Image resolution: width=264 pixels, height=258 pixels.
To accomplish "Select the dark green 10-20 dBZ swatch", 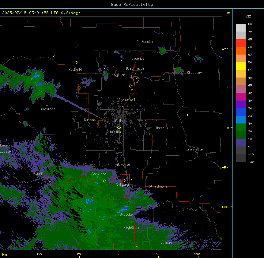I will coord(241,135).
